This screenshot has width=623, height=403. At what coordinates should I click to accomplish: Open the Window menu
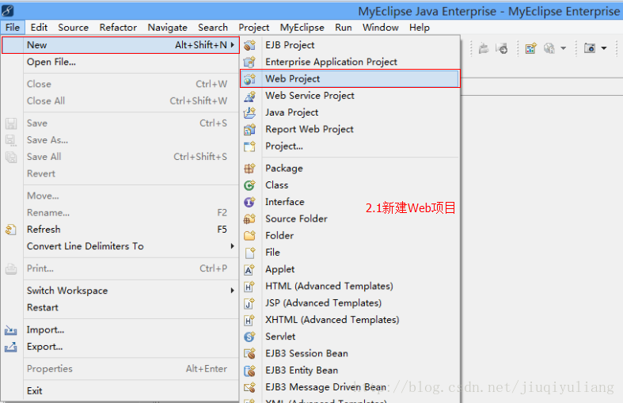point(380,28)
